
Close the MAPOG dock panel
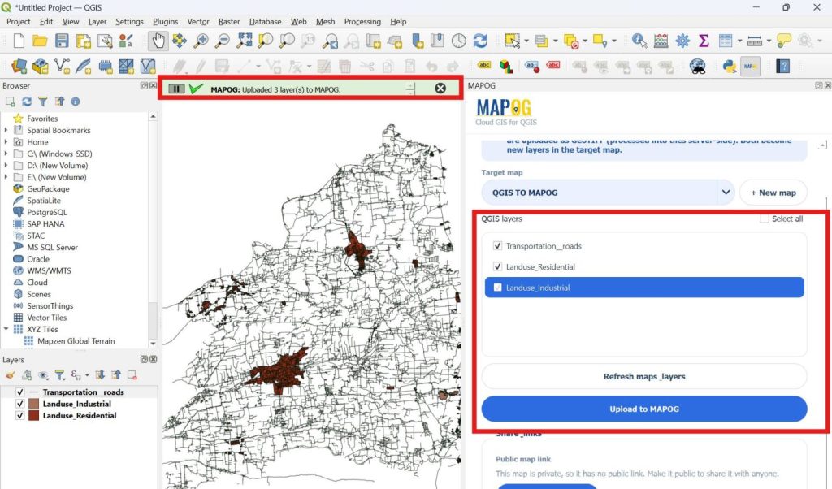click(827, 85)
